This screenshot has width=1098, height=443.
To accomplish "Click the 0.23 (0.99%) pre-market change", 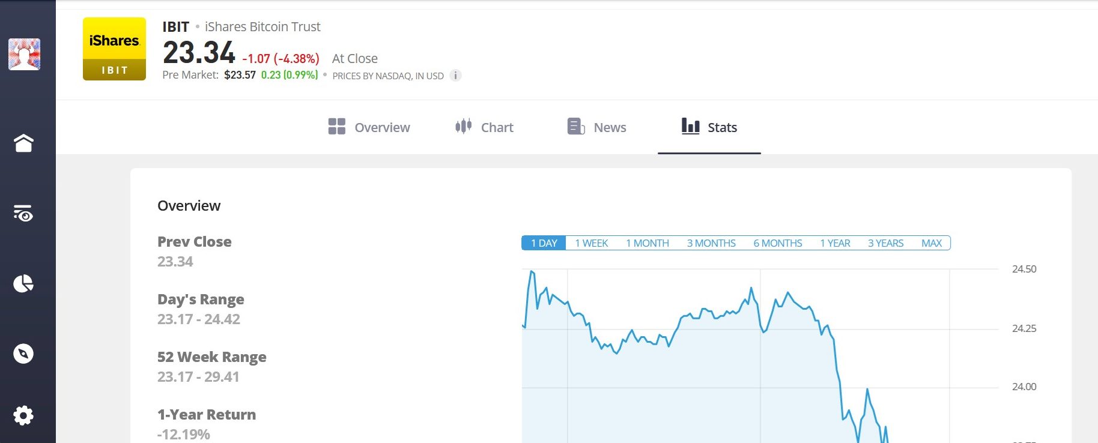I will [x=290, y=75].
